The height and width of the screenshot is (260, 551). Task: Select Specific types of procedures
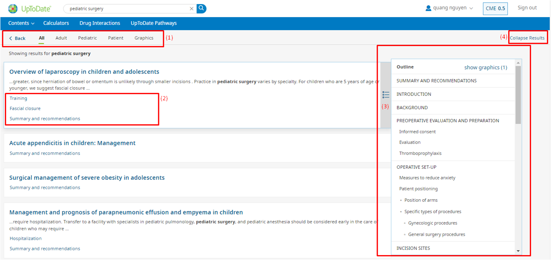click(433, 212)
